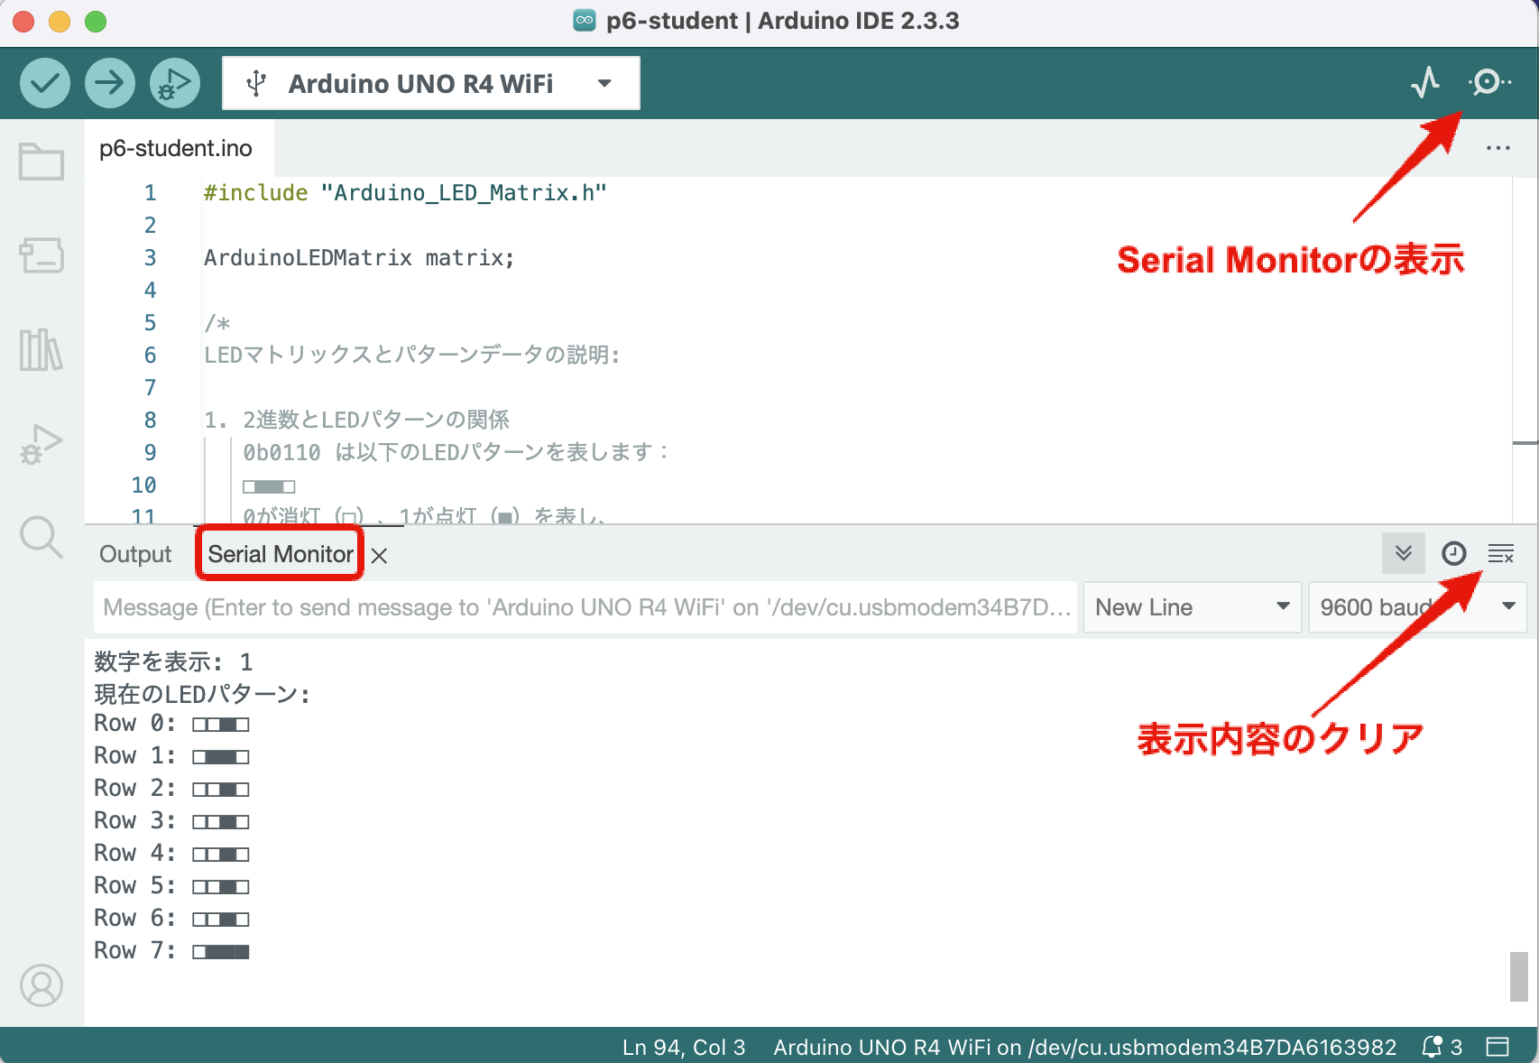Screen dimensions: 1539x1063
Task: Click line number 1 in the gutter
Action: [150, 192]
